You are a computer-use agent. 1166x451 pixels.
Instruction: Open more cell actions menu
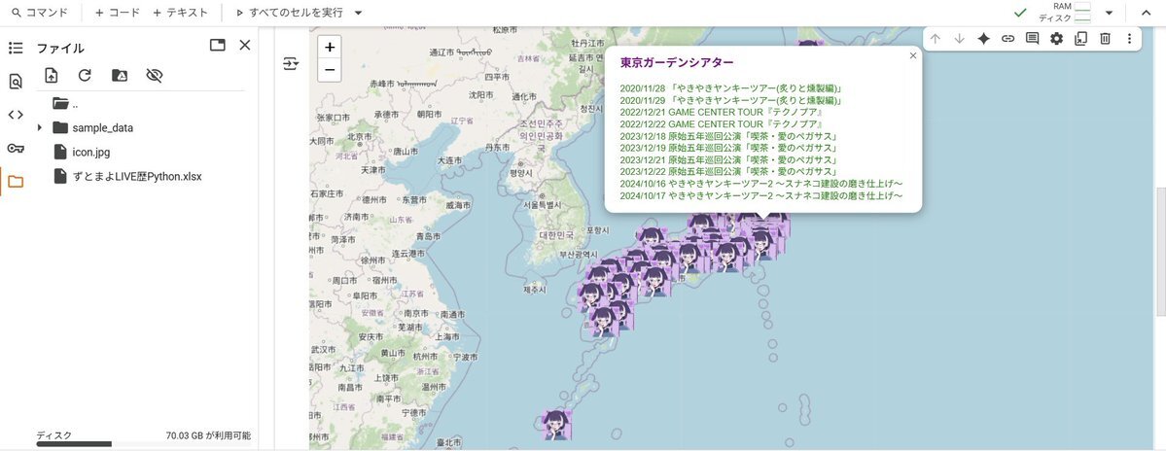pos(1130,39)
